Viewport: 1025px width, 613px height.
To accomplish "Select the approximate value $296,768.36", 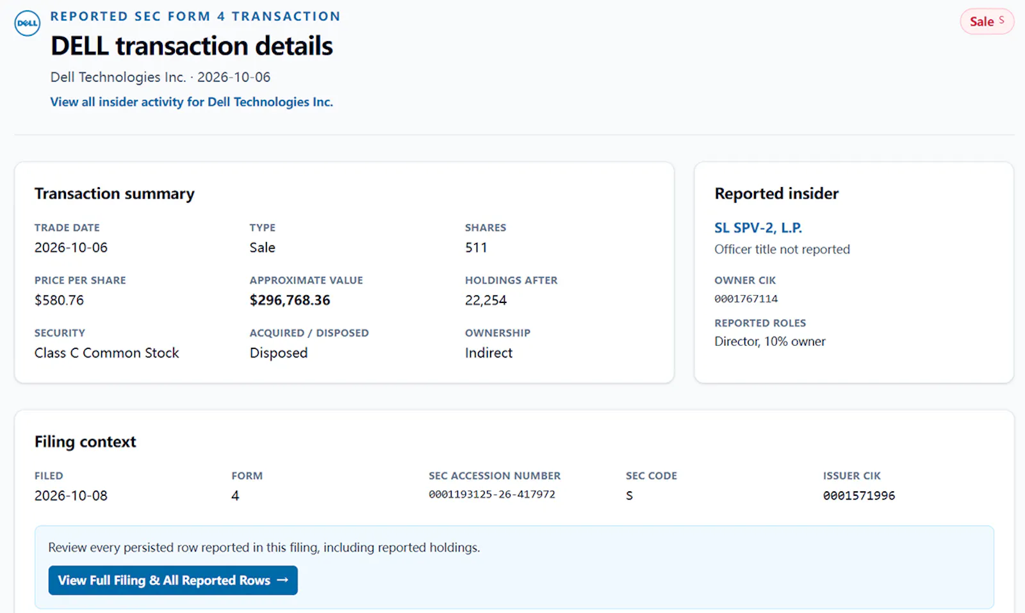I will coord(290,300).
